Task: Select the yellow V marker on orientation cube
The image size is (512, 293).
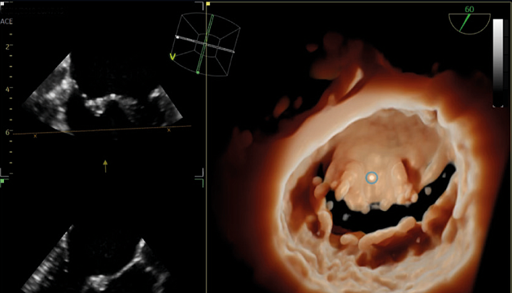Action: (172, 56)
